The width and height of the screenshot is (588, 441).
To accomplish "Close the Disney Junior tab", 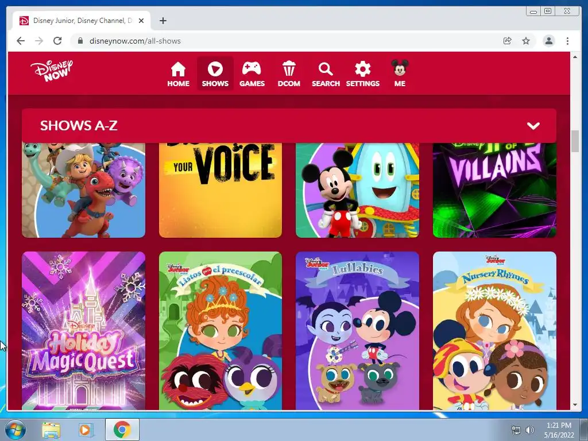I will [141, 21].
